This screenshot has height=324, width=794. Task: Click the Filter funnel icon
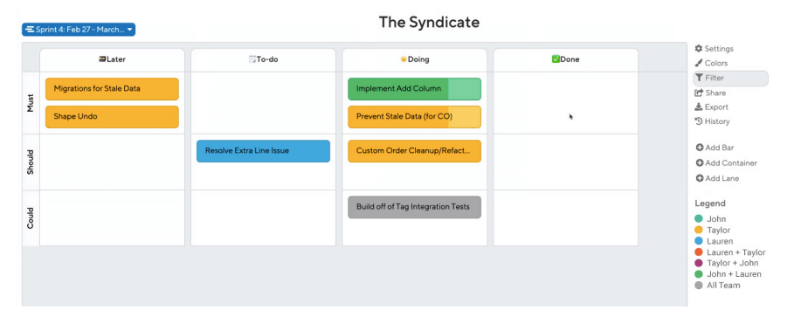pos(700,78)
